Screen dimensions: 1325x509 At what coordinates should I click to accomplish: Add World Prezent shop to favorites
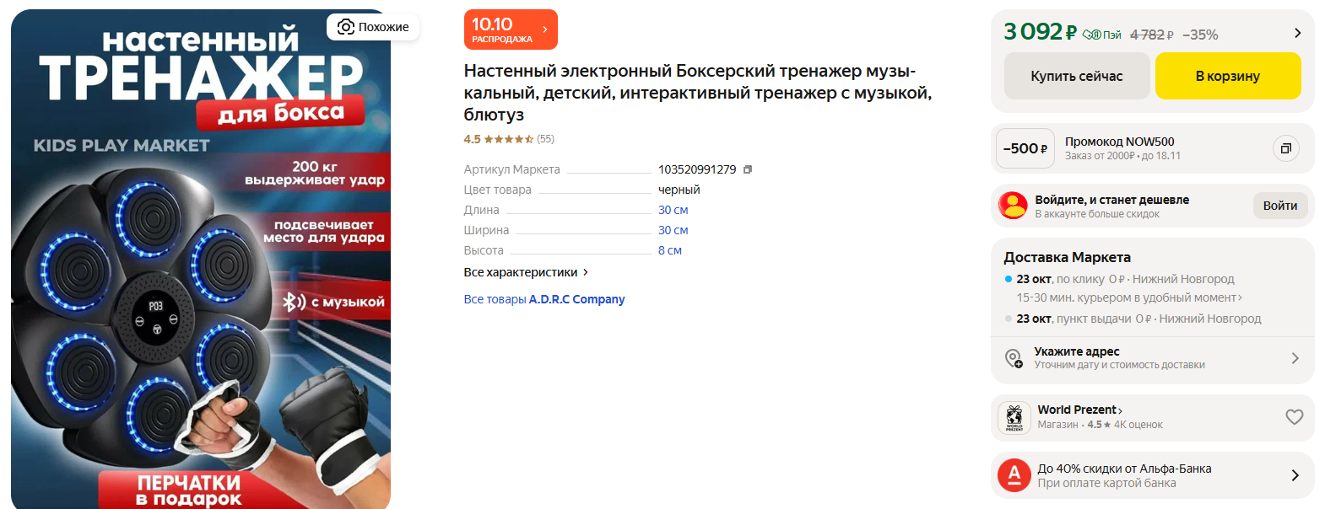coord(1294,417)
